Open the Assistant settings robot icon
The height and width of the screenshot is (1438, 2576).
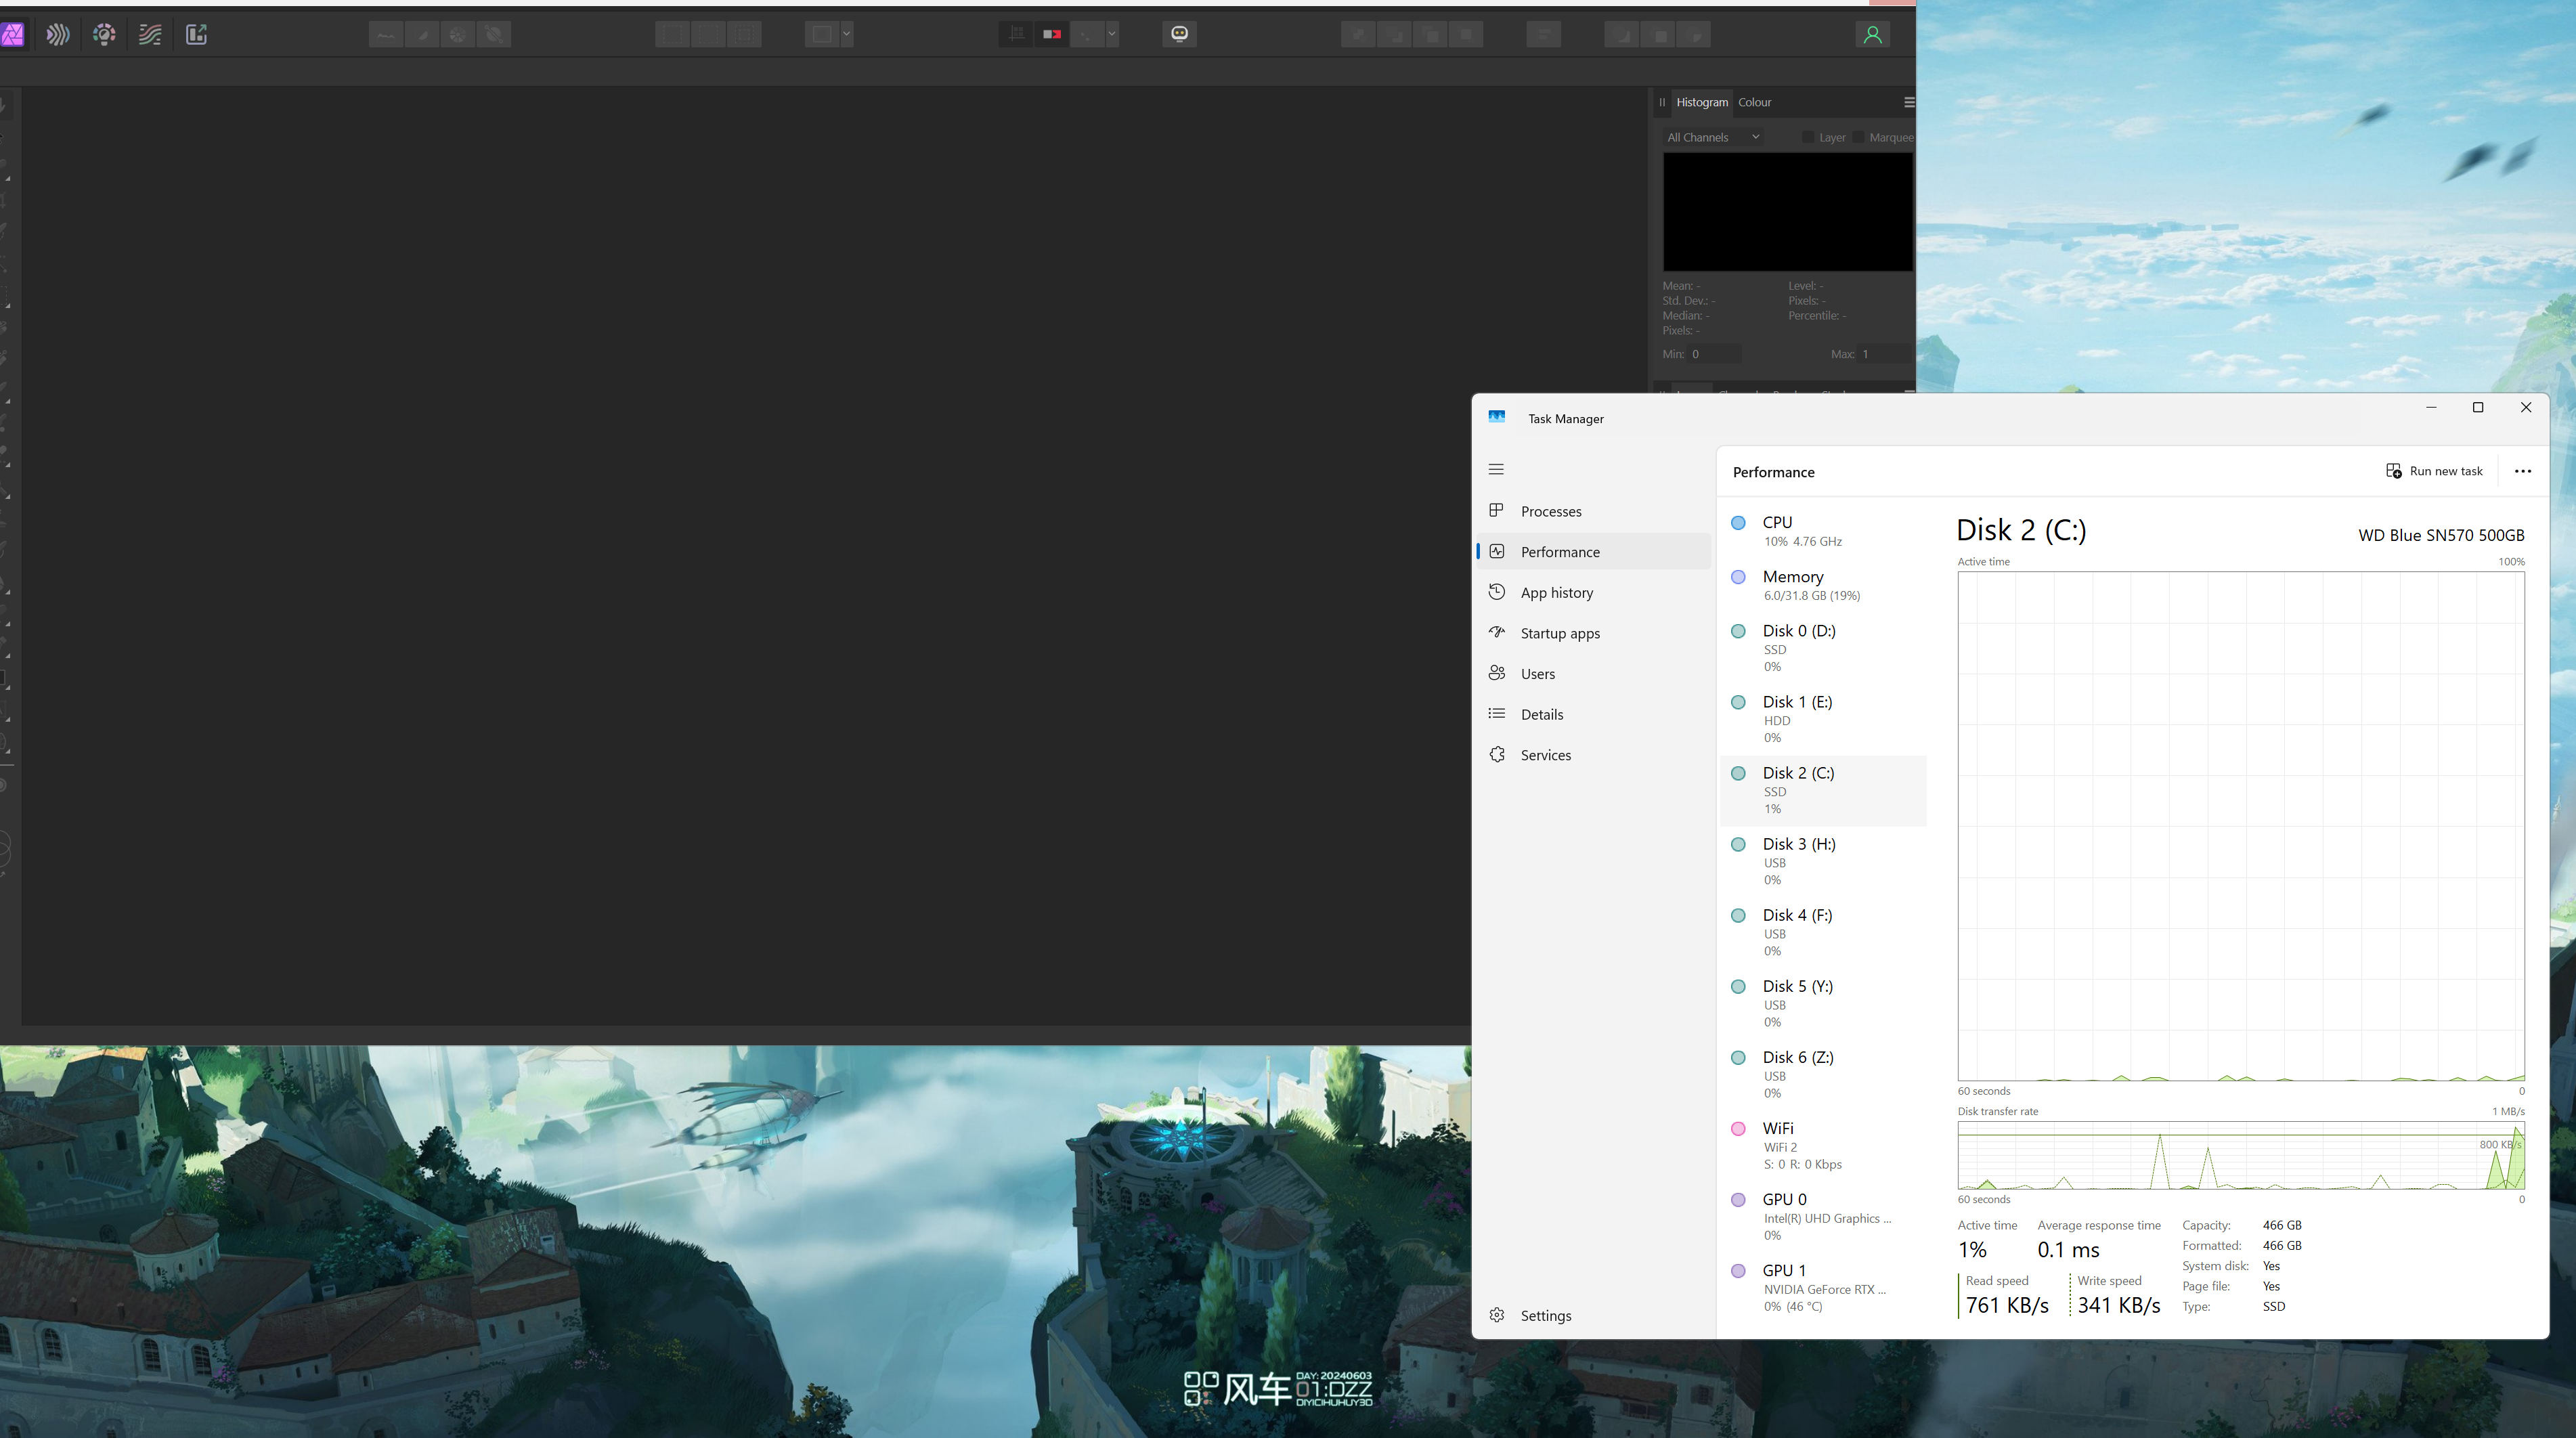[x=1180, y=34]
